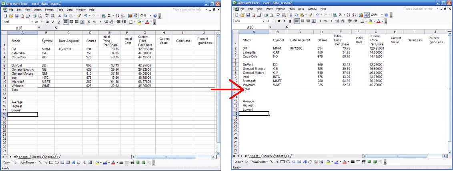This screenshot has height=171, width=453.
Task: Click Merge and Center icon in left window
Action: (82, 22)
